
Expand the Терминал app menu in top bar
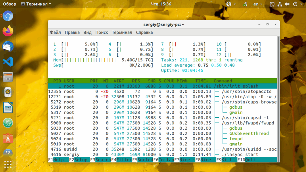point(36,4)
